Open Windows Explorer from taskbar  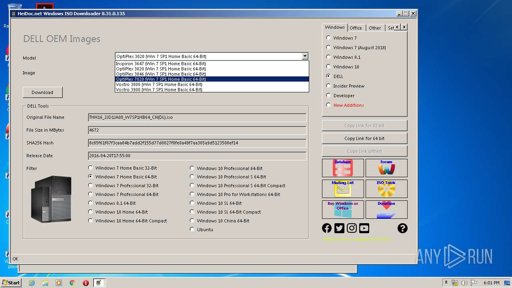(45, 283)
